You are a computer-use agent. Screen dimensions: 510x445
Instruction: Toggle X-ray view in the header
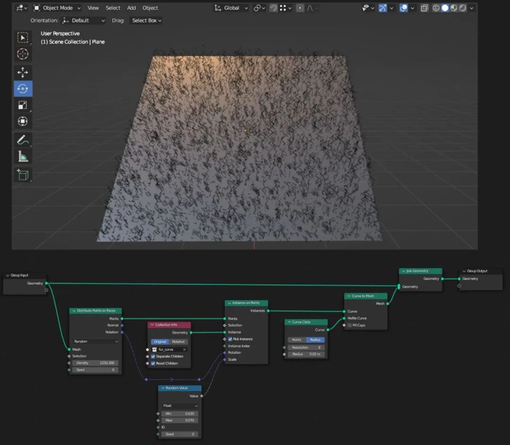[424, 8]
